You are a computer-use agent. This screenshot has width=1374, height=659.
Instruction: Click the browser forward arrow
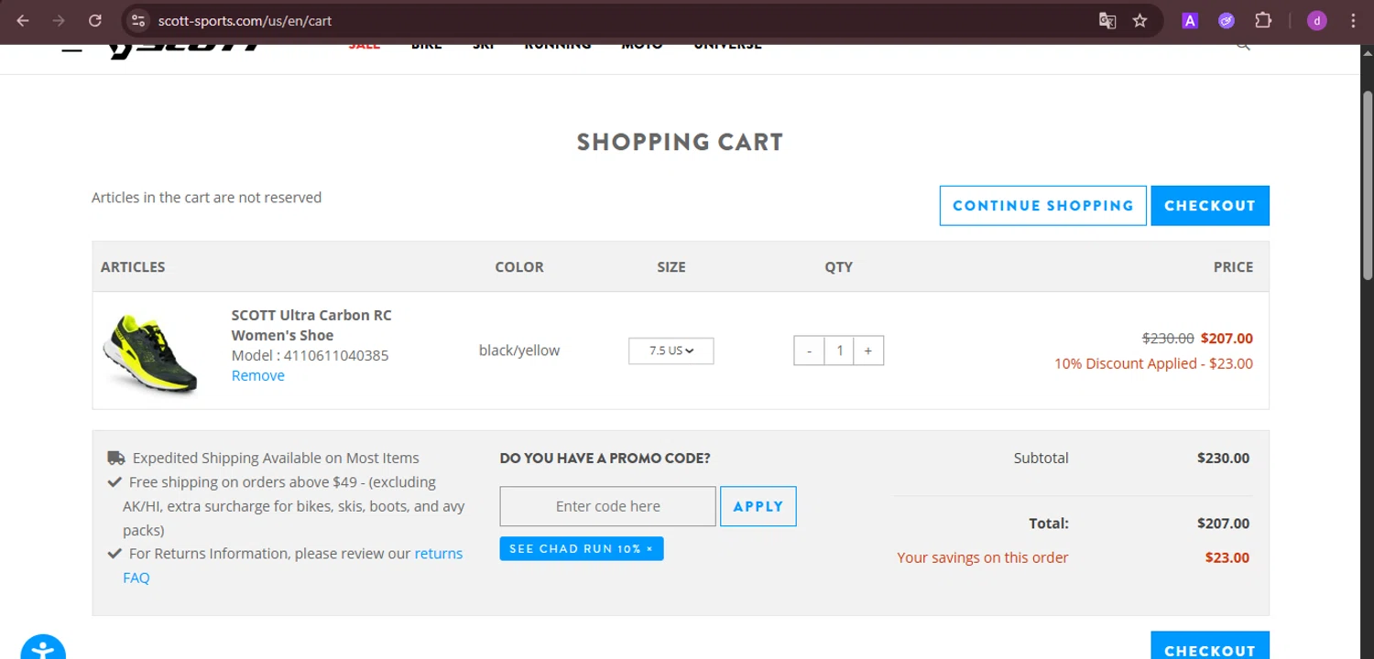click(59, 20)
